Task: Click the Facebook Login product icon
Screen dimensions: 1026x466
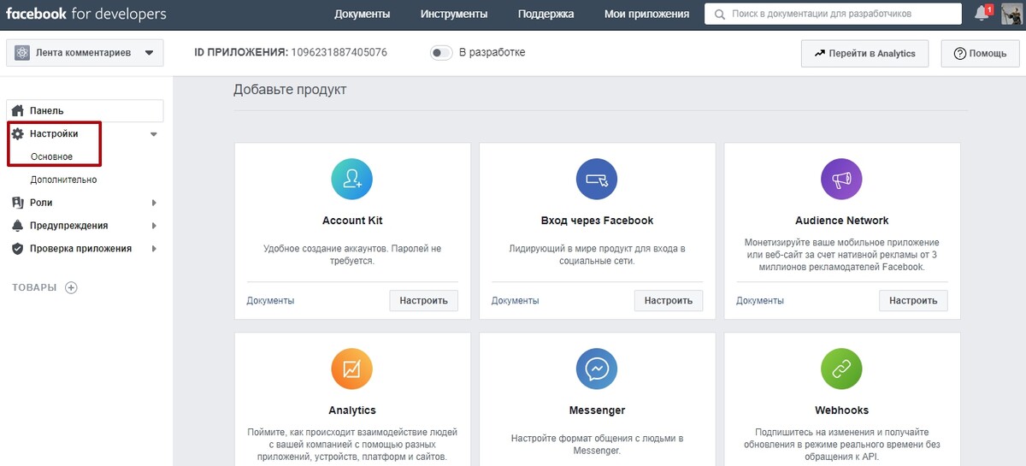Action: [x=597, y=180]
